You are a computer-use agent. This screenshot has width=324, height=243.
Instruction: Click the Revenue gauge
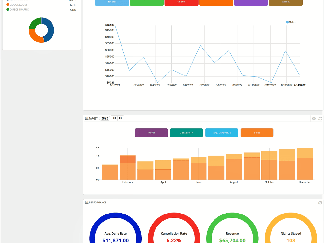[x=232, y=228]
